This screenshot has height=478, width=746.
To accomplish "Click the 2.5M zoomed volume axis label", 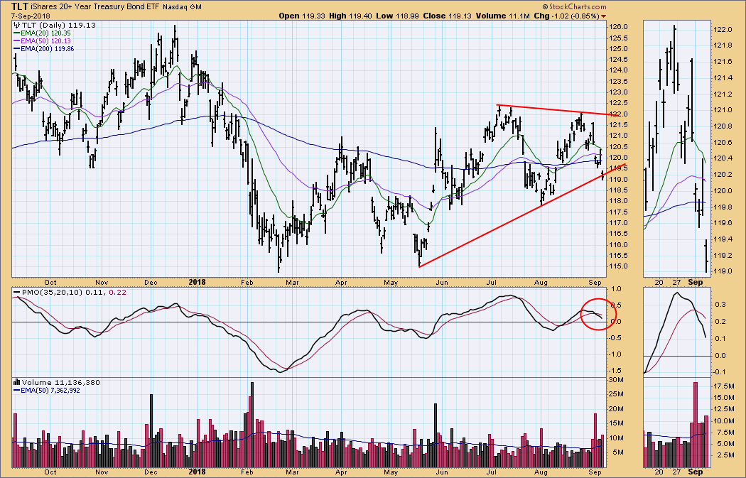I will (725, 455).
